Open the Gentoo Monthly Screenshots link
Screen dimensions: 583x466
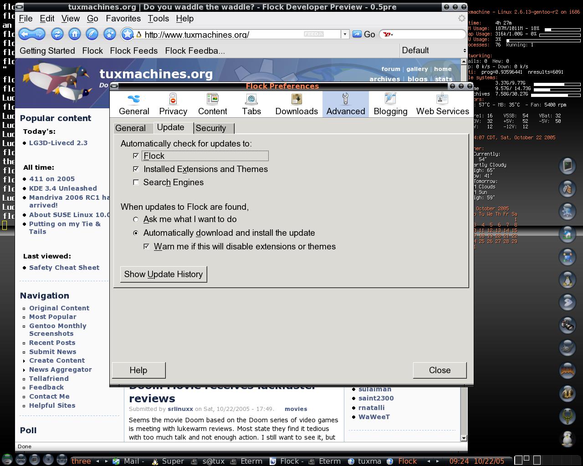tap(58, 330)
